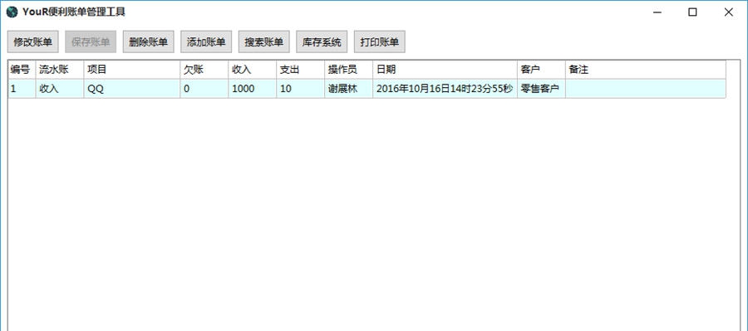Click the greyed 保存账单 button
The image size is (748, 331).
[x=91, y=42]
